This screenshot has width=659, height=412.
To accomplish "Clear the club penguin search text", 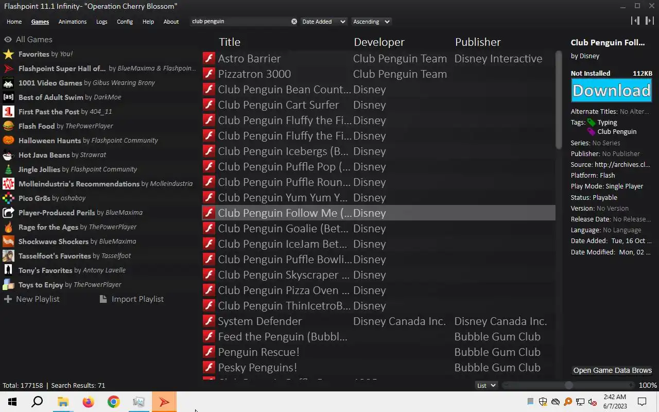I will click(294, 22).
